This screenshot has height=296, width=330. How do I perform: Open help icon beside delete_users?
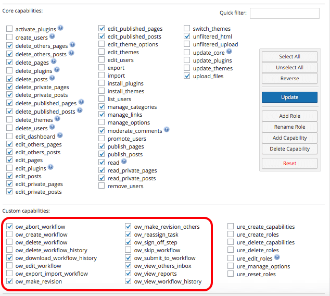pyautogui.click(x=52, y=127)
